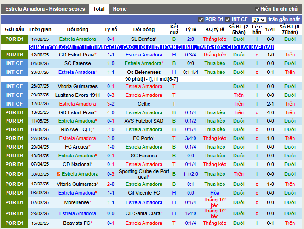
Task: Open Sporting Clube de Portugal team link
Action: tap(144, 174)
